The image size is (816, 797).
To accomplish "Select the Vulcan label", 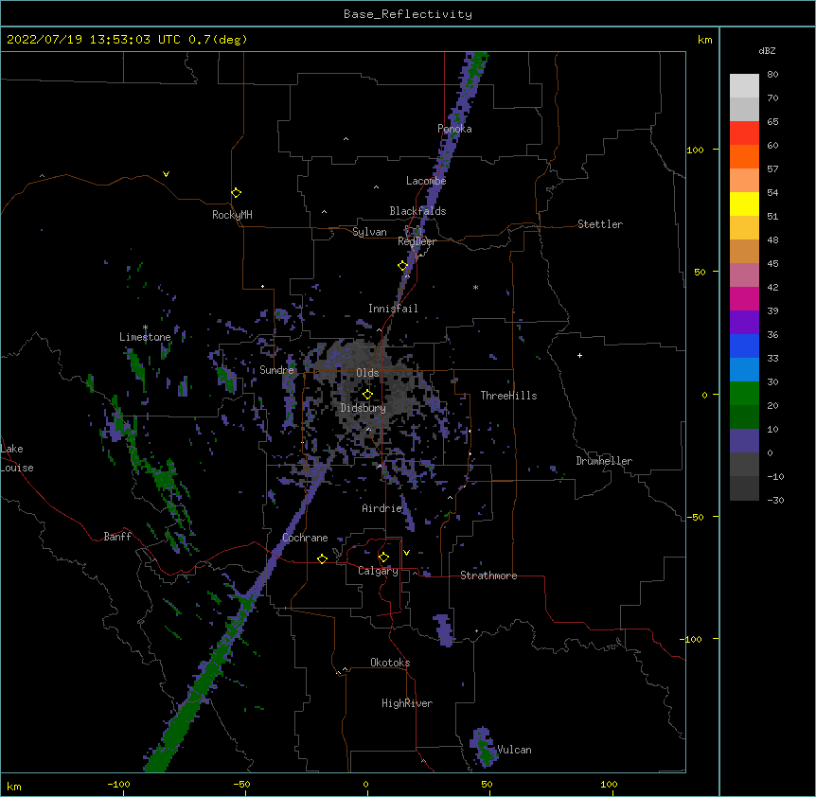I will [514, 750].
